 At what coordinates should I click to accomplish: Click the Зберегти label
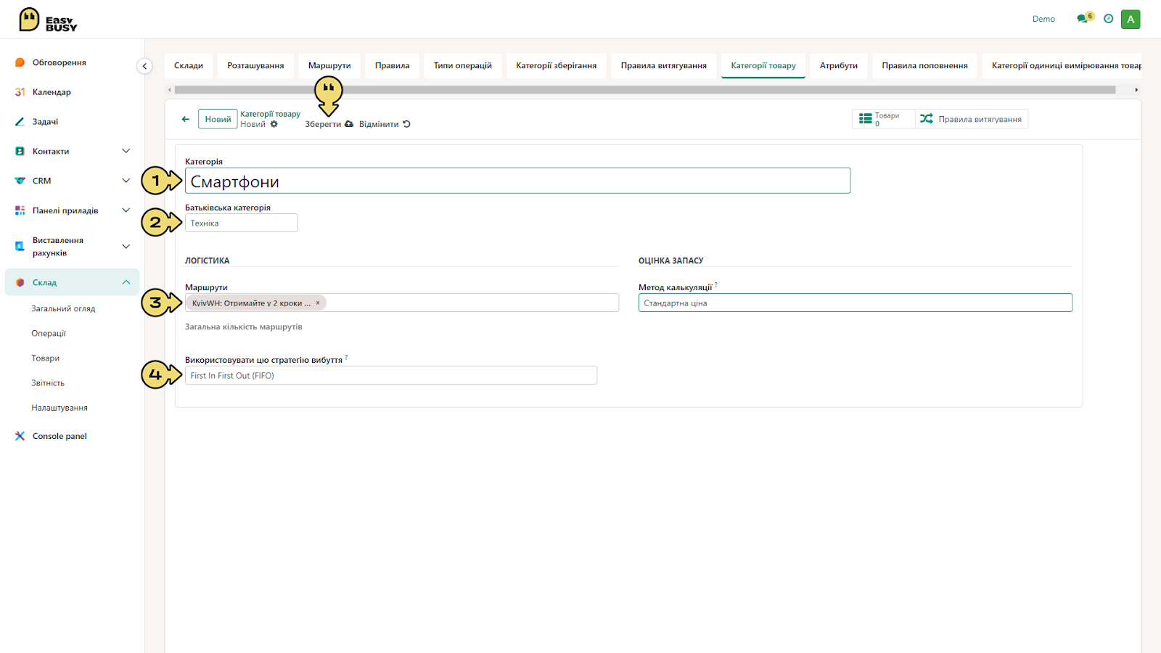[323, 124]
